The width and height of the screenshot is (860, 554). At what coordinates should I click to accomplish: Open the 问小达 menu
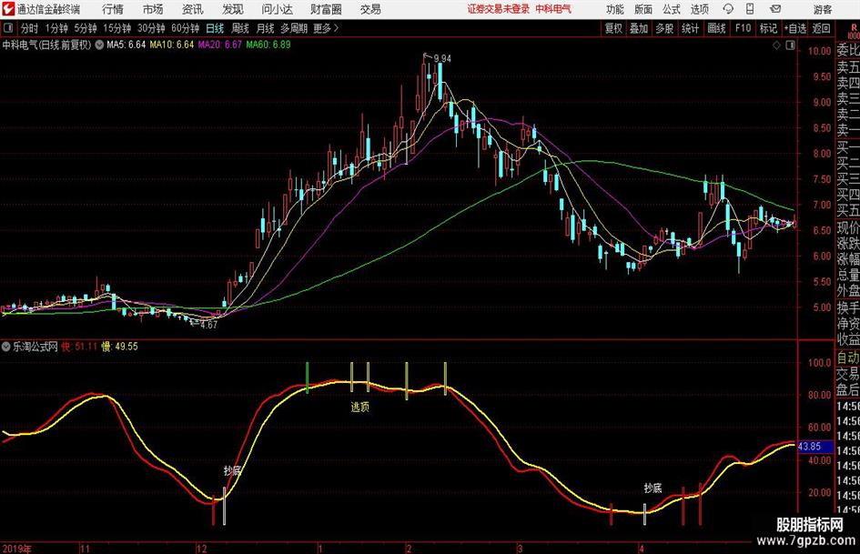(277, 9)
